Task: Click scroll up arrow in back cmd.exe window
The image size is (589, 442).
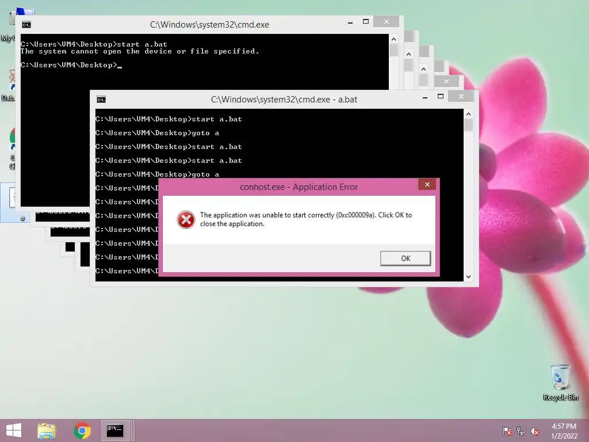Action: pyautogui.click(x=393, y=39)
